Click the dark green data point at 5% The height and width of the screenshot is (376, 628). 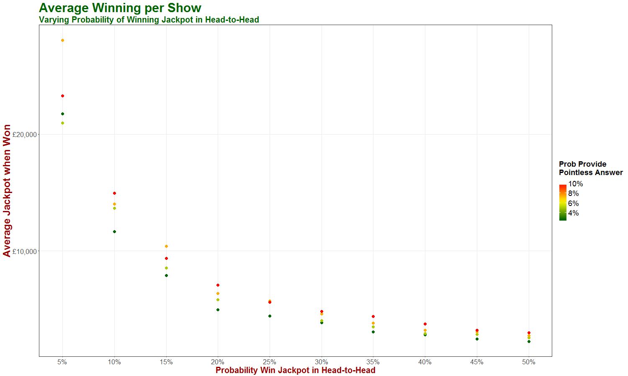62,114
